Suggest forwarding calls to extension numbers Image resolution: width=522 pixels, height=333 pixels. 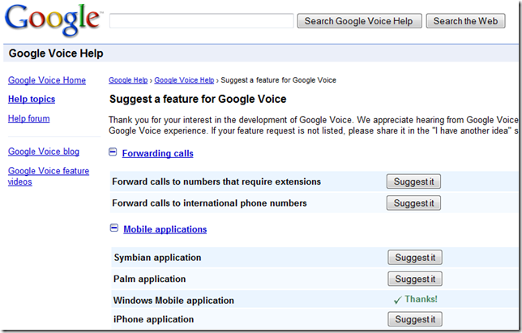click(x=414, y=181)
